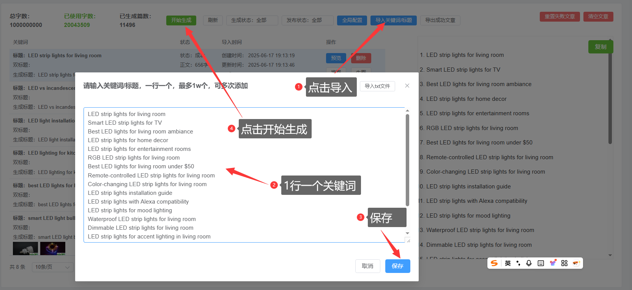Click '2. Smart LED strip lights for TV' in right list
The height and width of the screenshot is (290, 632).
[460, 70]
